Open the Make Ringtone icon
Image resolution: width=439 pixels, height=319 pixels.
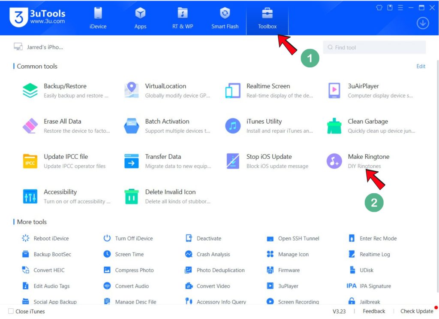pyautogui.click(x=334, y=161)
